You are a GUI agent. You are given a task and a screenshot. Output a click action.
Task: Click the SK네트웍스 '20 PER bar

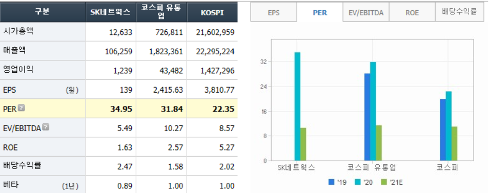(x=297, y=106)
